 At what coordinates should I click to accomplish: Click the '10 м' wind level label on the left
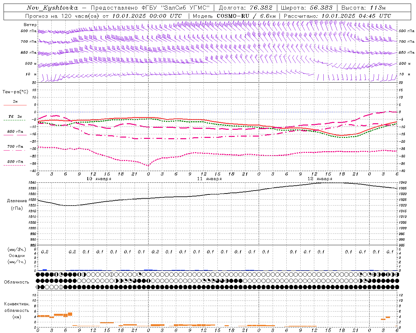tap(31, 74)
